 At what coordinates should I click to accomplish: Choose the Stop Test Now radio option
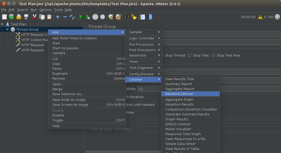pos(213,55)
